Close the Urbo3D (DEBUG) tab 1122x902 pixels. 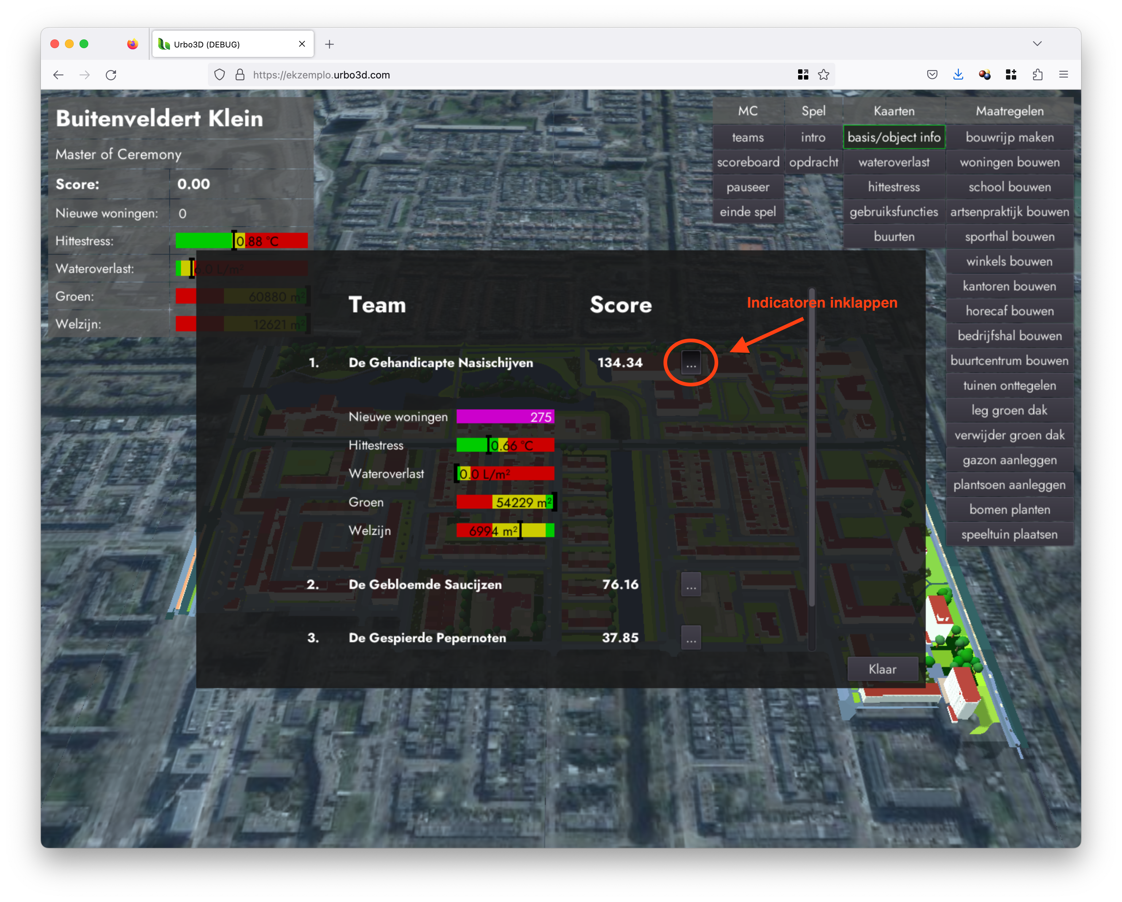(302, 44)
